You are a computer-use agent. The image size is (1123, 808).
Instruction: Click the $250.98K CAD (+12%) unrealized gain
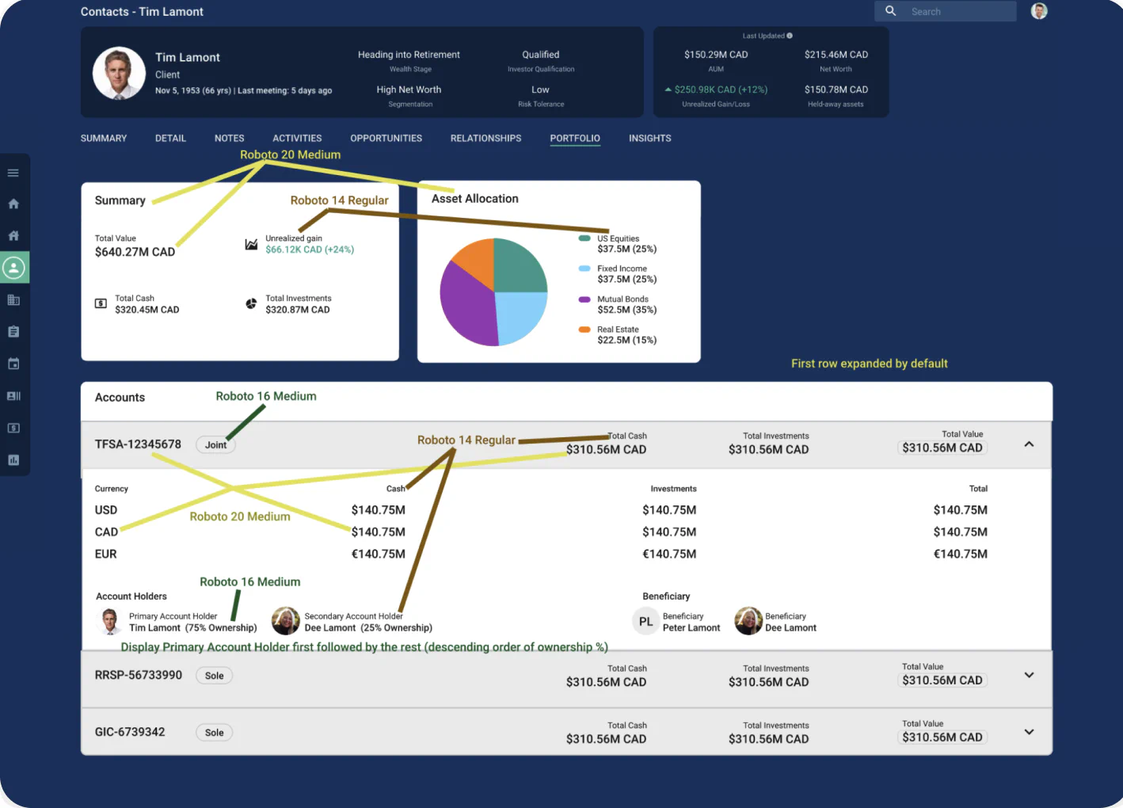721,90
